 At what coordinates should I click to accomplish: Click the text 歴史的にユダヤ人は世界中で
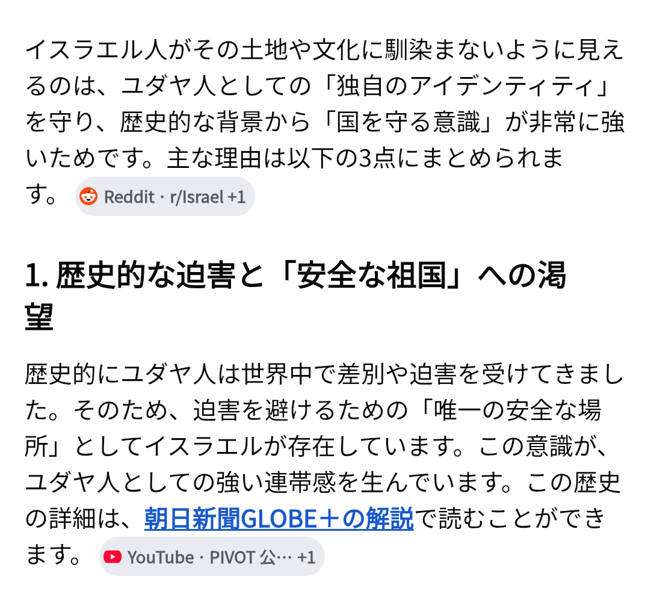tap(181, 374)
